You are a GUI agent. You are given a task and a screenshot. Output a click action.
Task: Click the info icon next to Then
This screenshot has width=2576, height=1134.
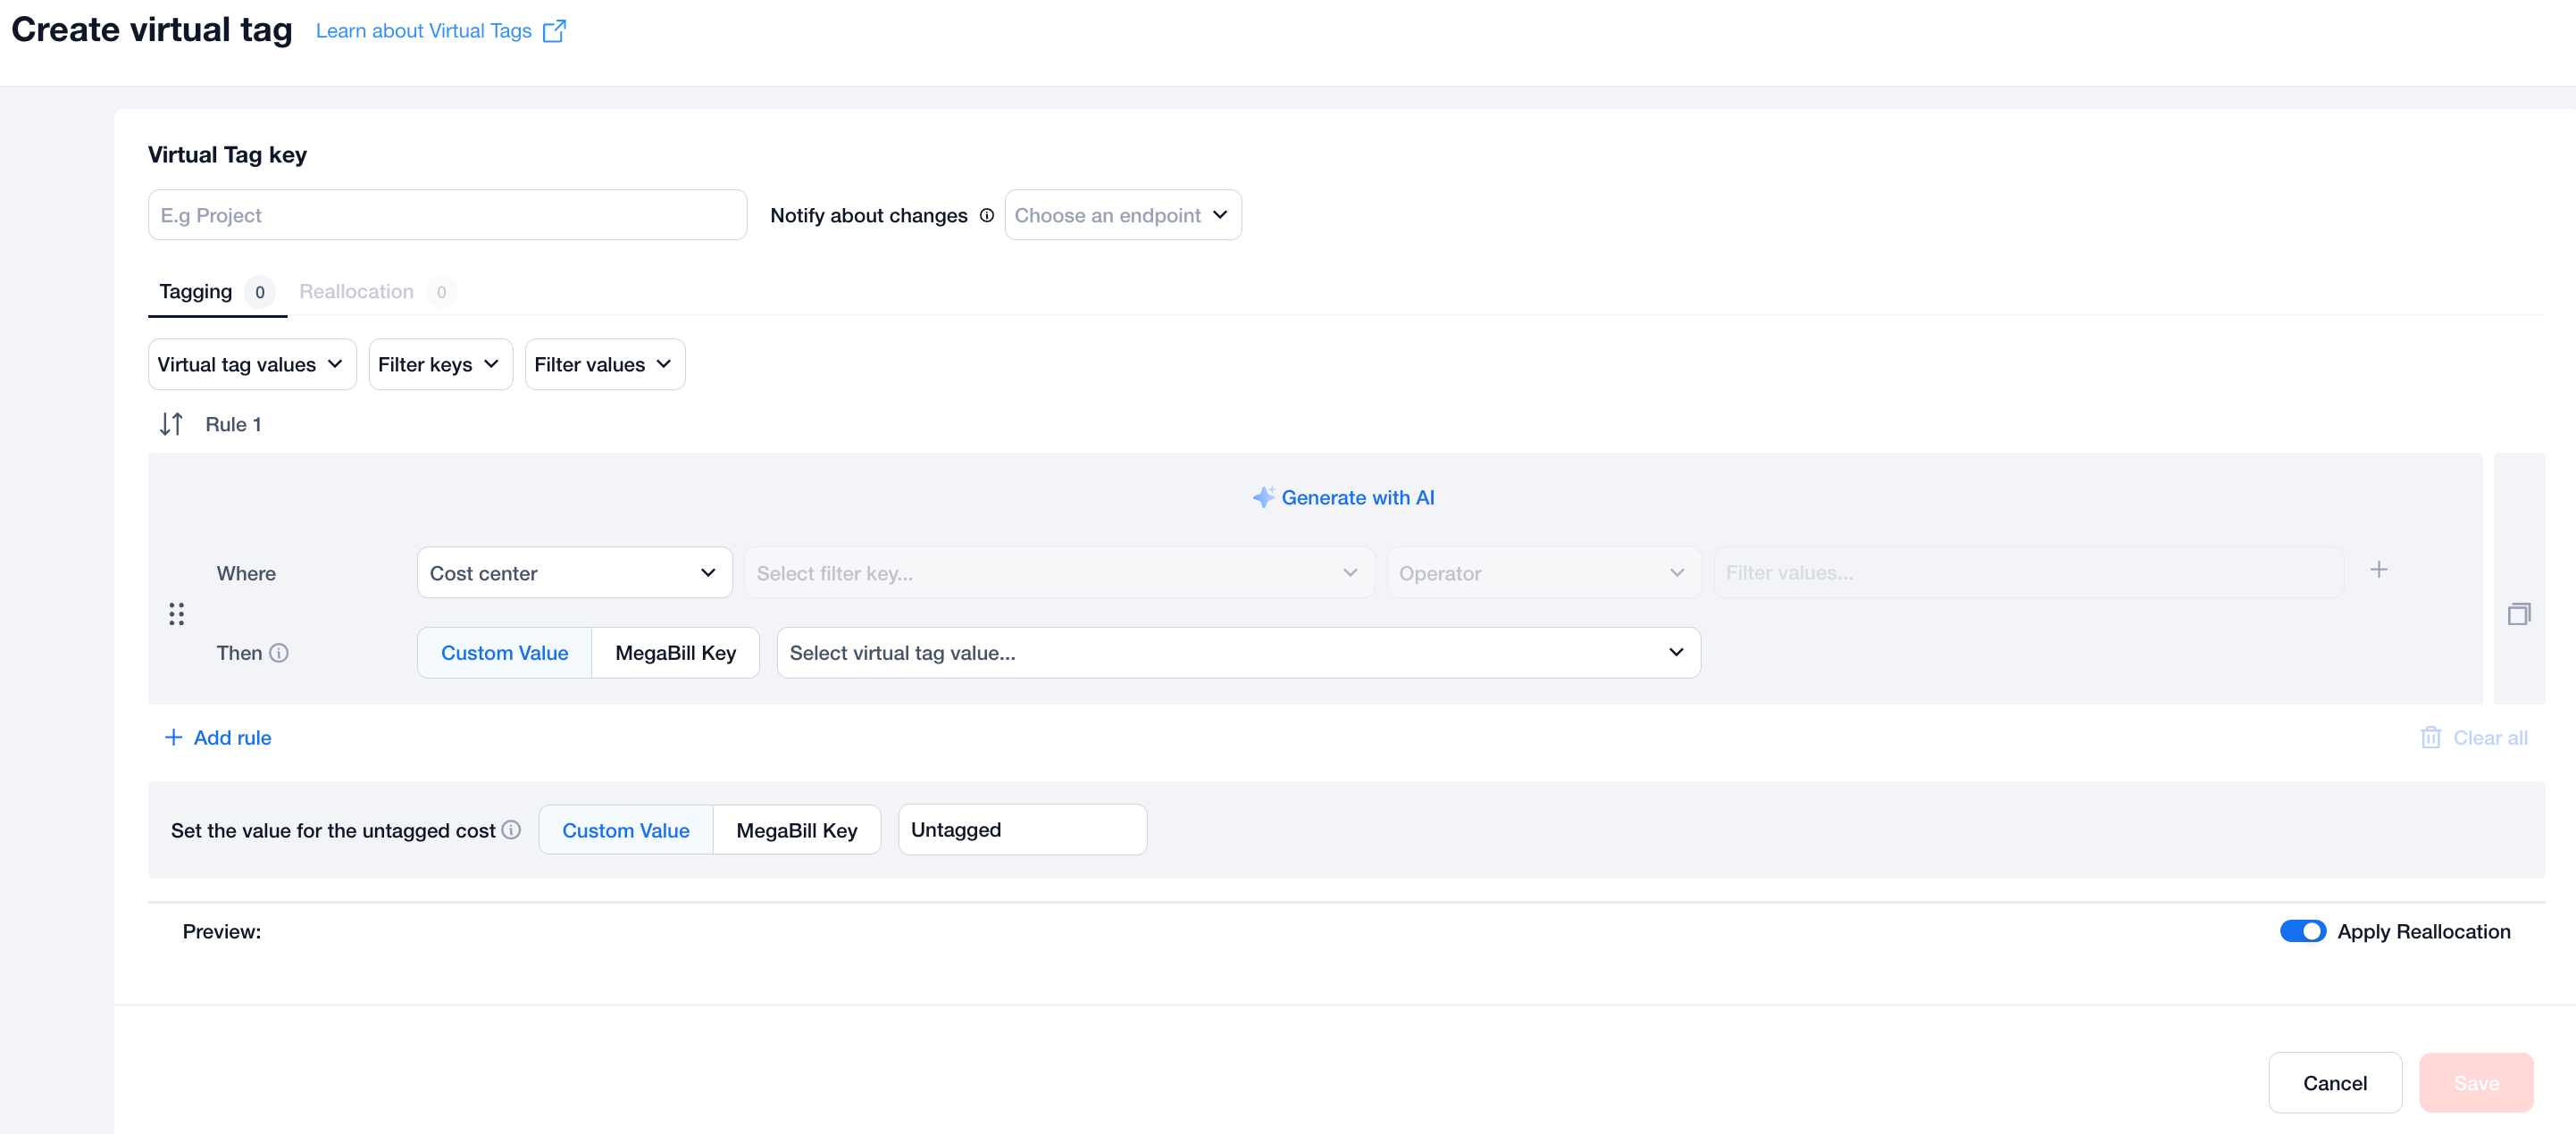point(279,653)
